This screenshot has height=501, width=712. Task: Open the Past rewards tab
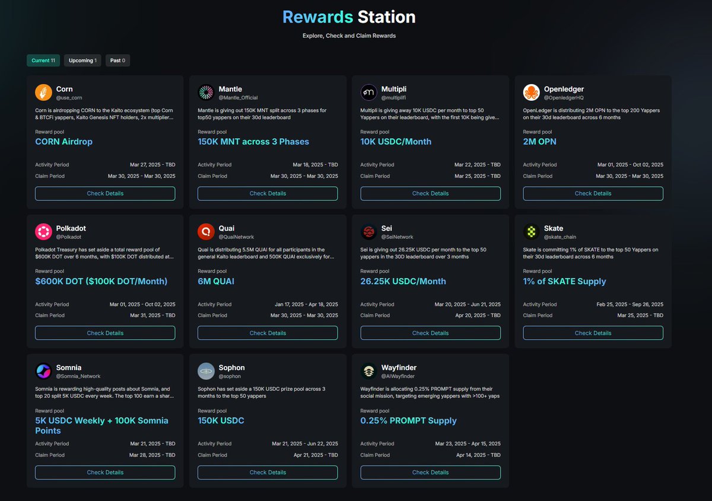pyautogui.click(x=117, y=60)
